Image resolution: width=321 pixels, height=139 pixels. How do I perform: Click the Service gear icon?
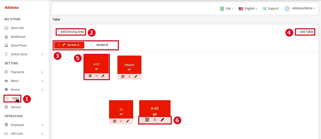pos(6,107)
